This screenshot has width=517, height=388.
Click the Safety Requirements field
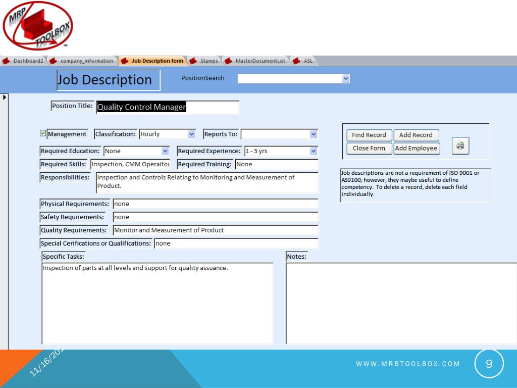pyautogui.click(x=215, y=217)
